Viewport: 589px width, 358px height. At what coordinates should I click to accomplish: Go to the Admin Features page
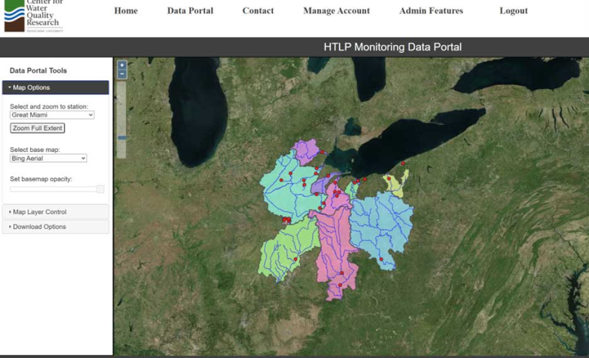click(x=431, y=10)
